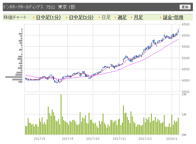This screenshot has width=196, height=144.
Task: Click the 株価チャート heading text
Action: 15,17
